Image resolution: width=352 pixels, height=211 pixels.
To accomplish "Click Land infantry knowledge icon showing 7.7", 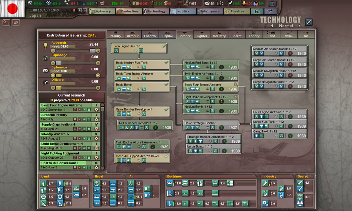I will point(44,184).
